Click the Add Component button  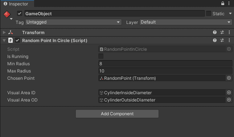(117, 114)
